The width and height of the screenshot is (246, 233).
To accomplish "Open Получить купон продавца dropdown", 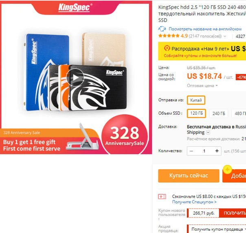I will [217, 229].
